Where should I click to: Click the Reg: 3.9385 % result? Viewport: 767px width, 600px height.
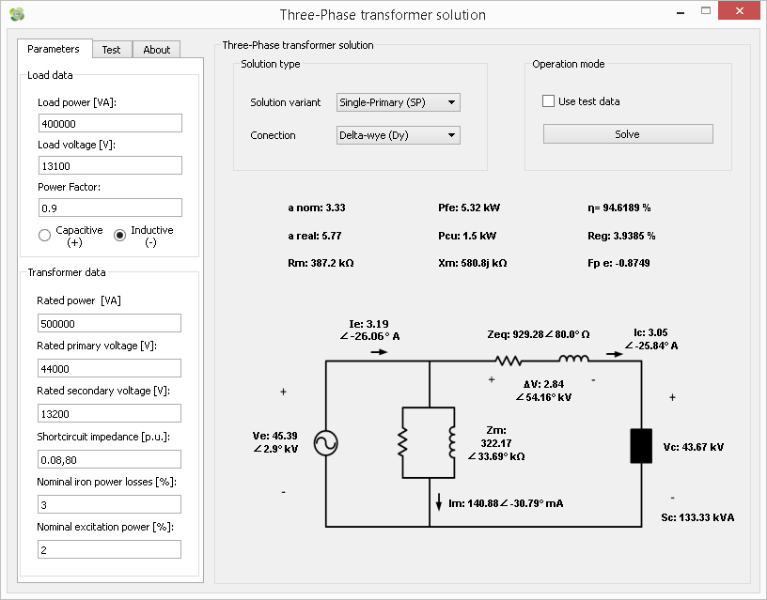click(621, 236)
